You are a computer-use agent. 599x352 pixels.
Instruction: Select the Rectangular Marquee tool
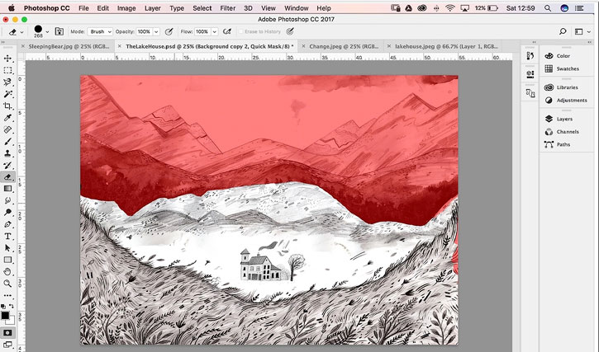click(x=7, y=70)
